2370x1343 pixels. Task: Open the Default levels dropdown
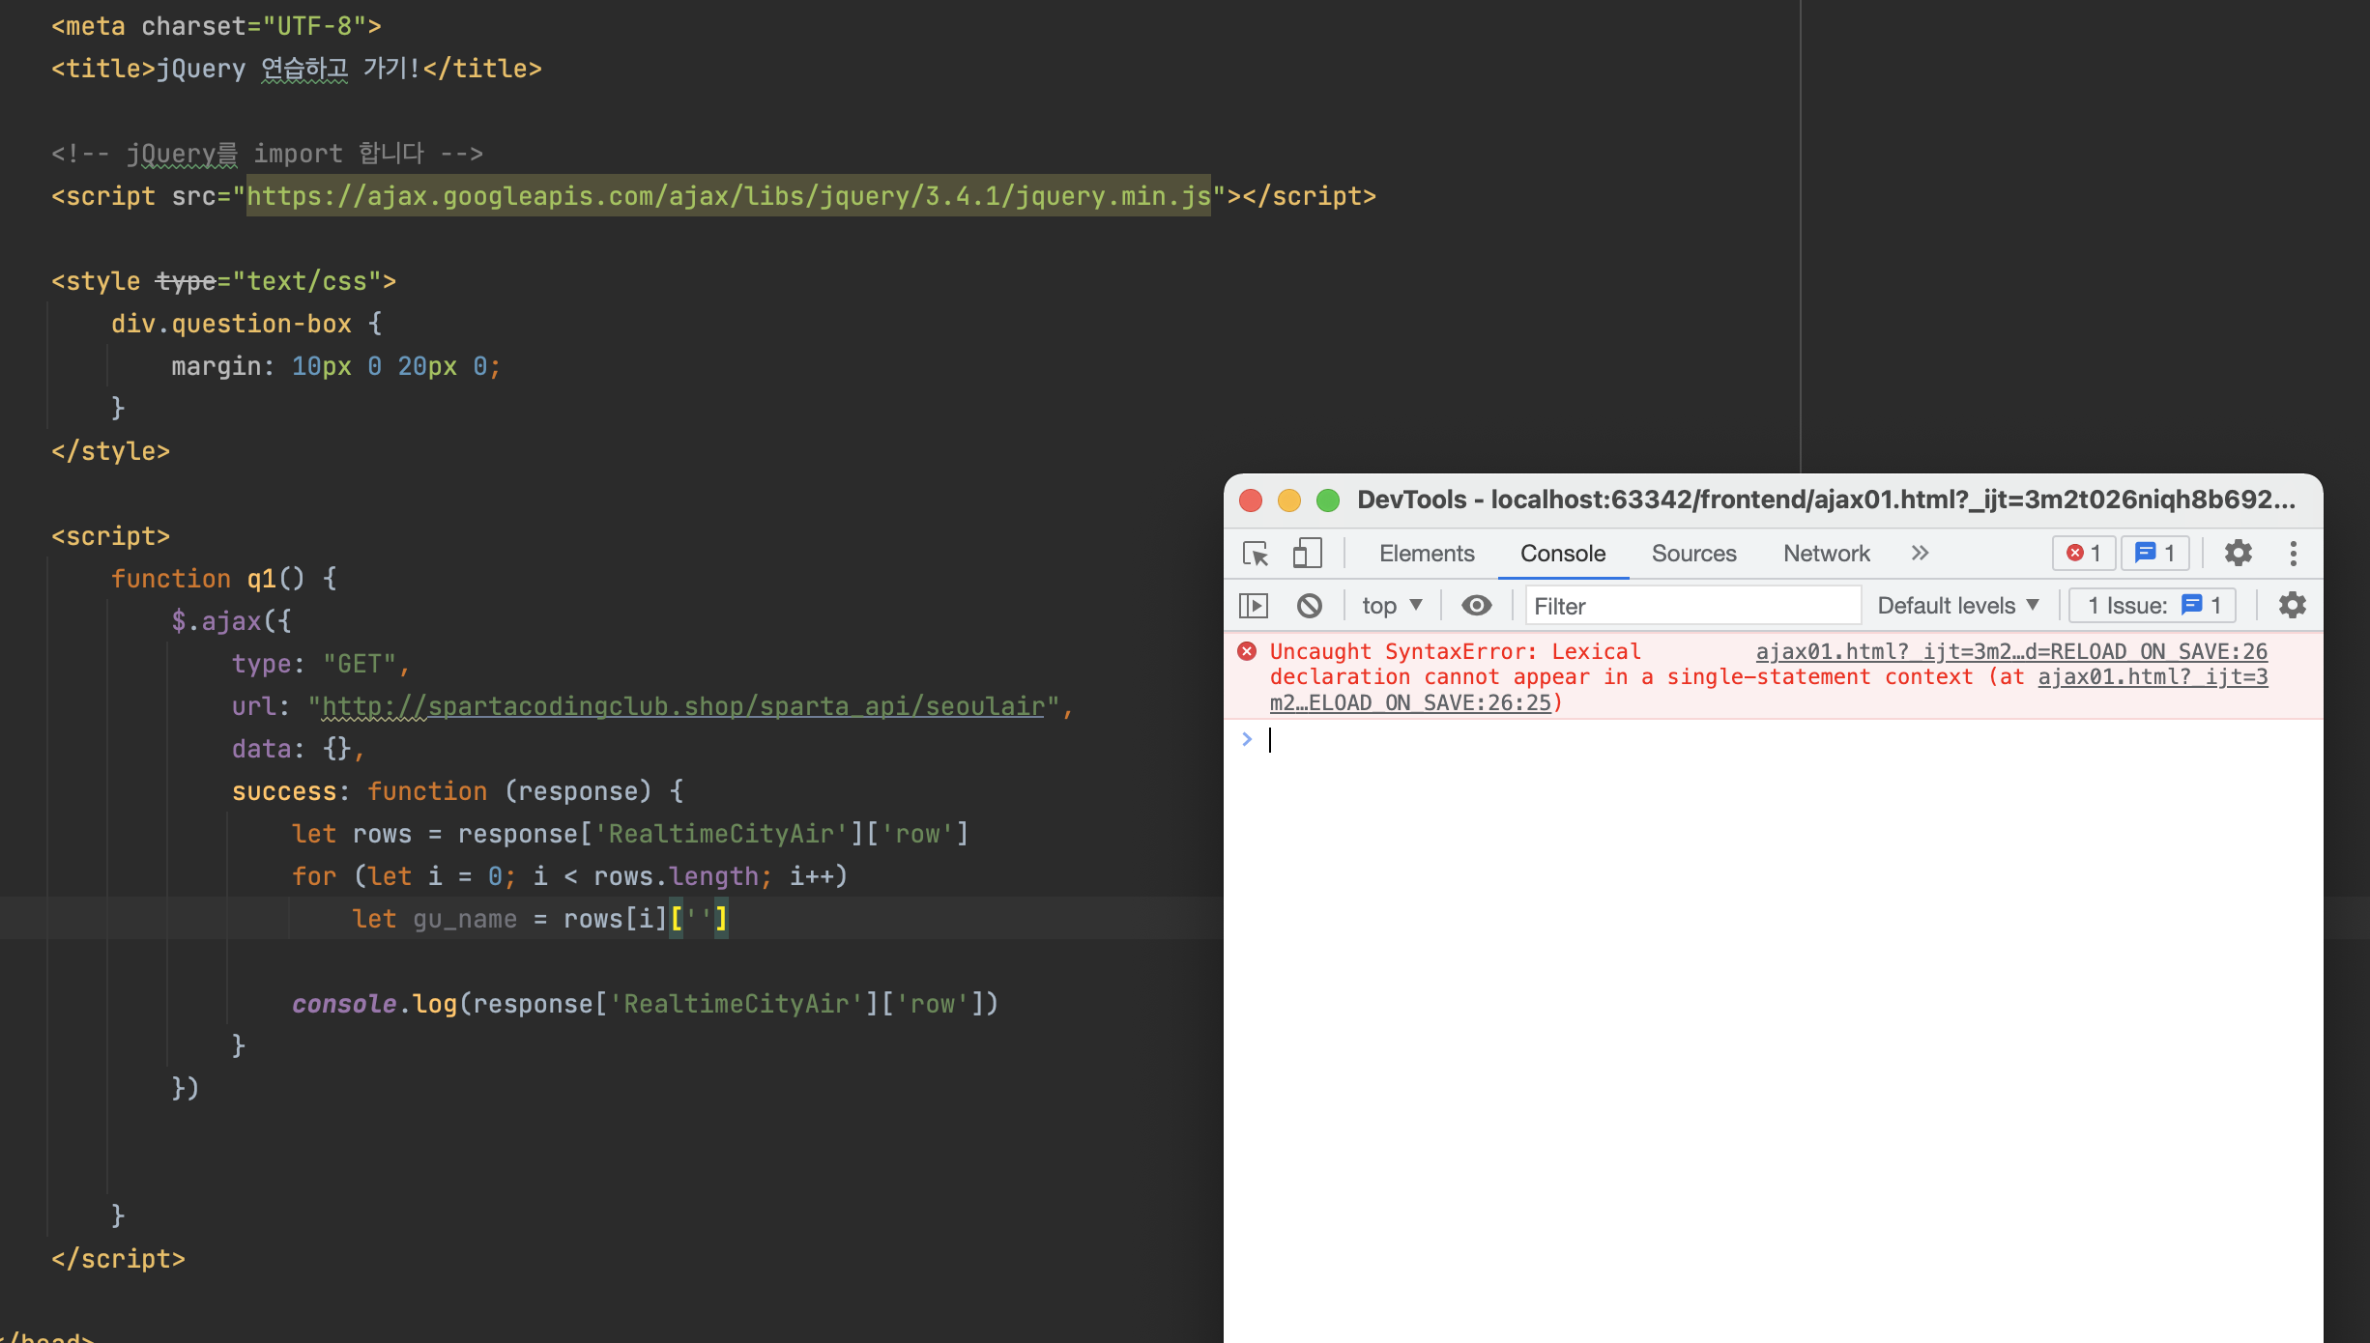click(x=1958, y=606)
